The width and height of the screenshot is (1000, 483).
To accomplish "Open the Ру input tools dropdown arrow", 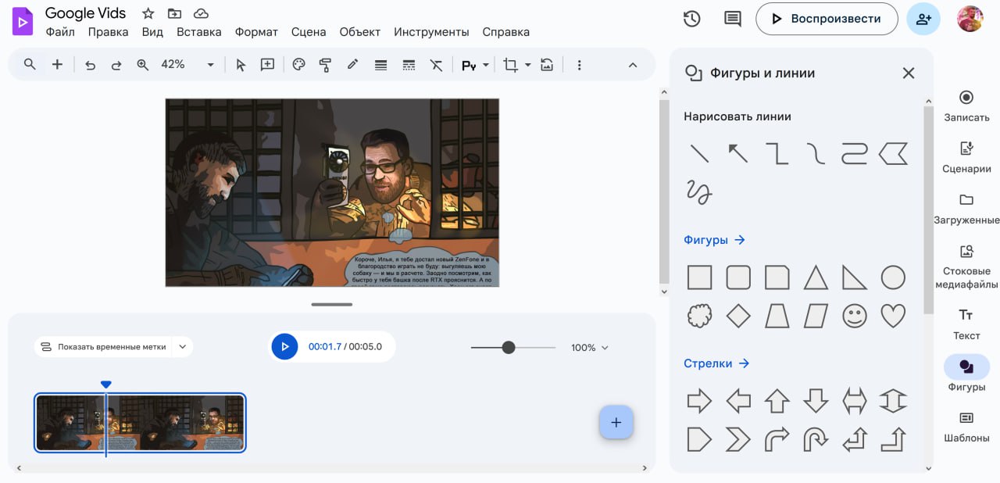I will tap(486, 66).
